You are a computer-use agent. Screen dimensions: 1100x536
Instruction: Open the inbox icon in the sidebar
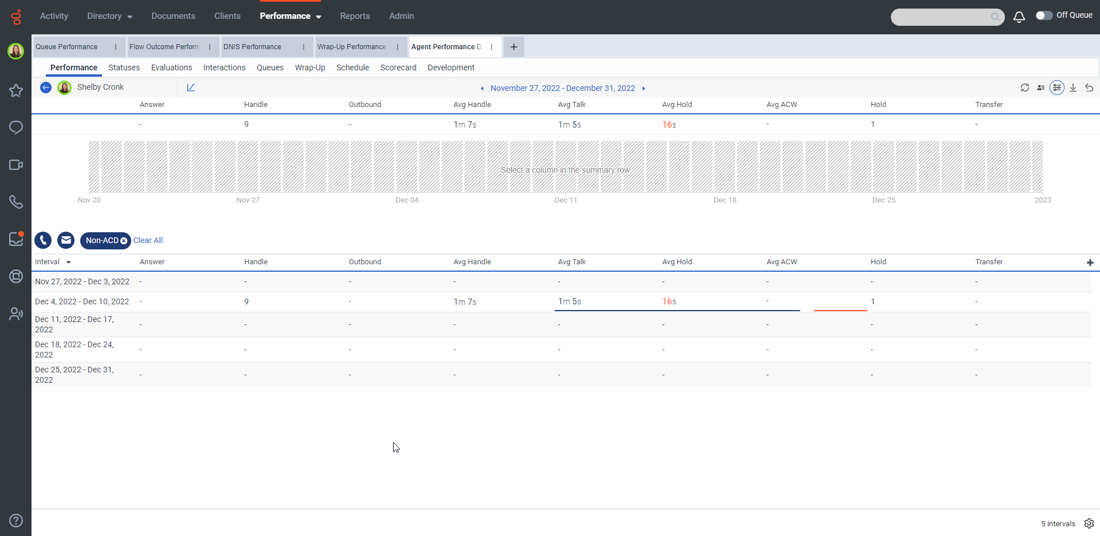pyautogui.click(x=16, y=239)
